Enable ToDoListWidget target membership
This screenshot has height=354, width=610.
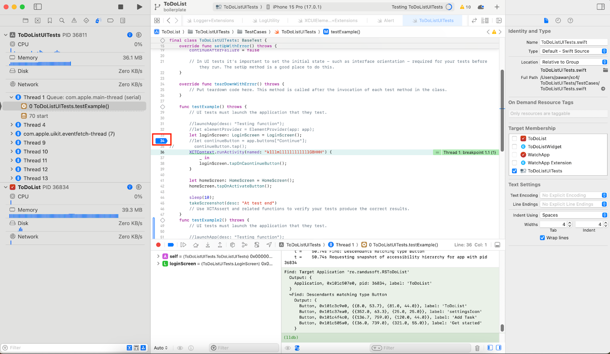[514, 147]
